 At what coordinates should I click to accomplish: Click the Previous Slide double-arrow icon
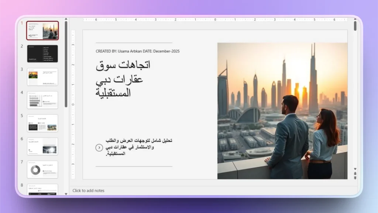click(355, 173)
